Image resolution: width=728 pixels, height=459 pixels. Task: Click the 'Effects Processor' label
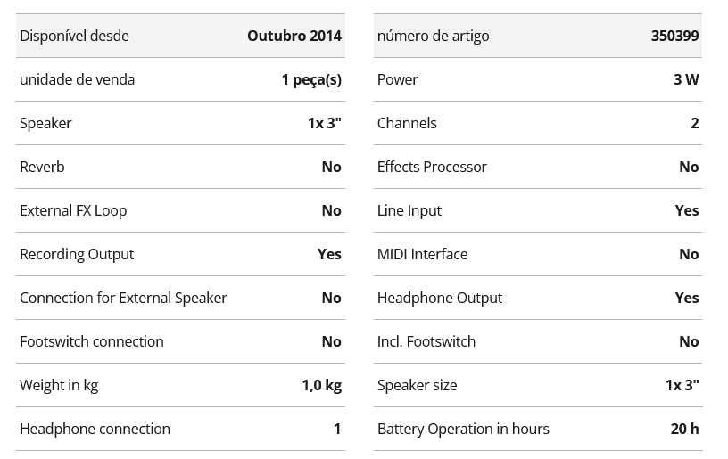coord(432,167)
